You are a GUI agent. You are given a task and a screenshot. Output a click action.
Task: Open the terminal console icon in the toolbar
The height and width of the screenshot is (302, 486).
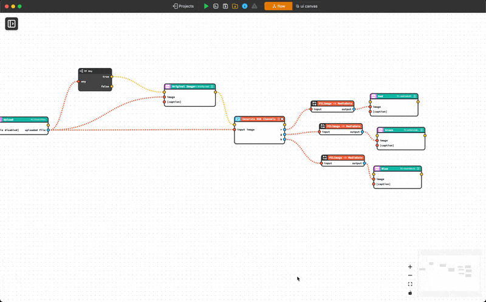[x=216, y=6]
